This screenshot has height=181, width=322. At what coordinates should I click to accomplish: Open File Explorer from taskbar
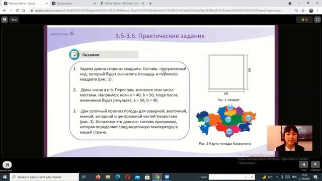pos(108,177)
